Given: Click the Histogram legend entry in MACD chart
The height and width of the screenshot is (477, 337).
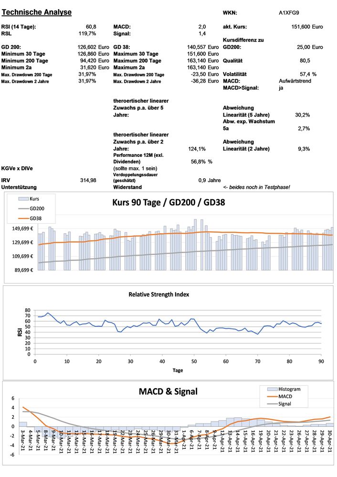Looking at the screenshot, I should tap(290, 389).
